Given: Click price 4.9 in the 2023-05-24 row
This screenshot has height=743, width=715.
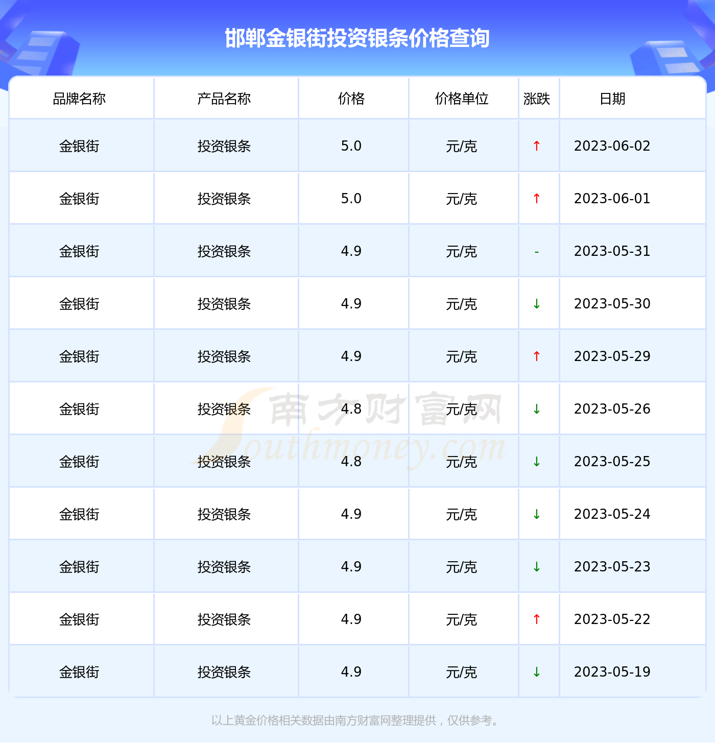Looking at the screenshot, I should 351,514.
